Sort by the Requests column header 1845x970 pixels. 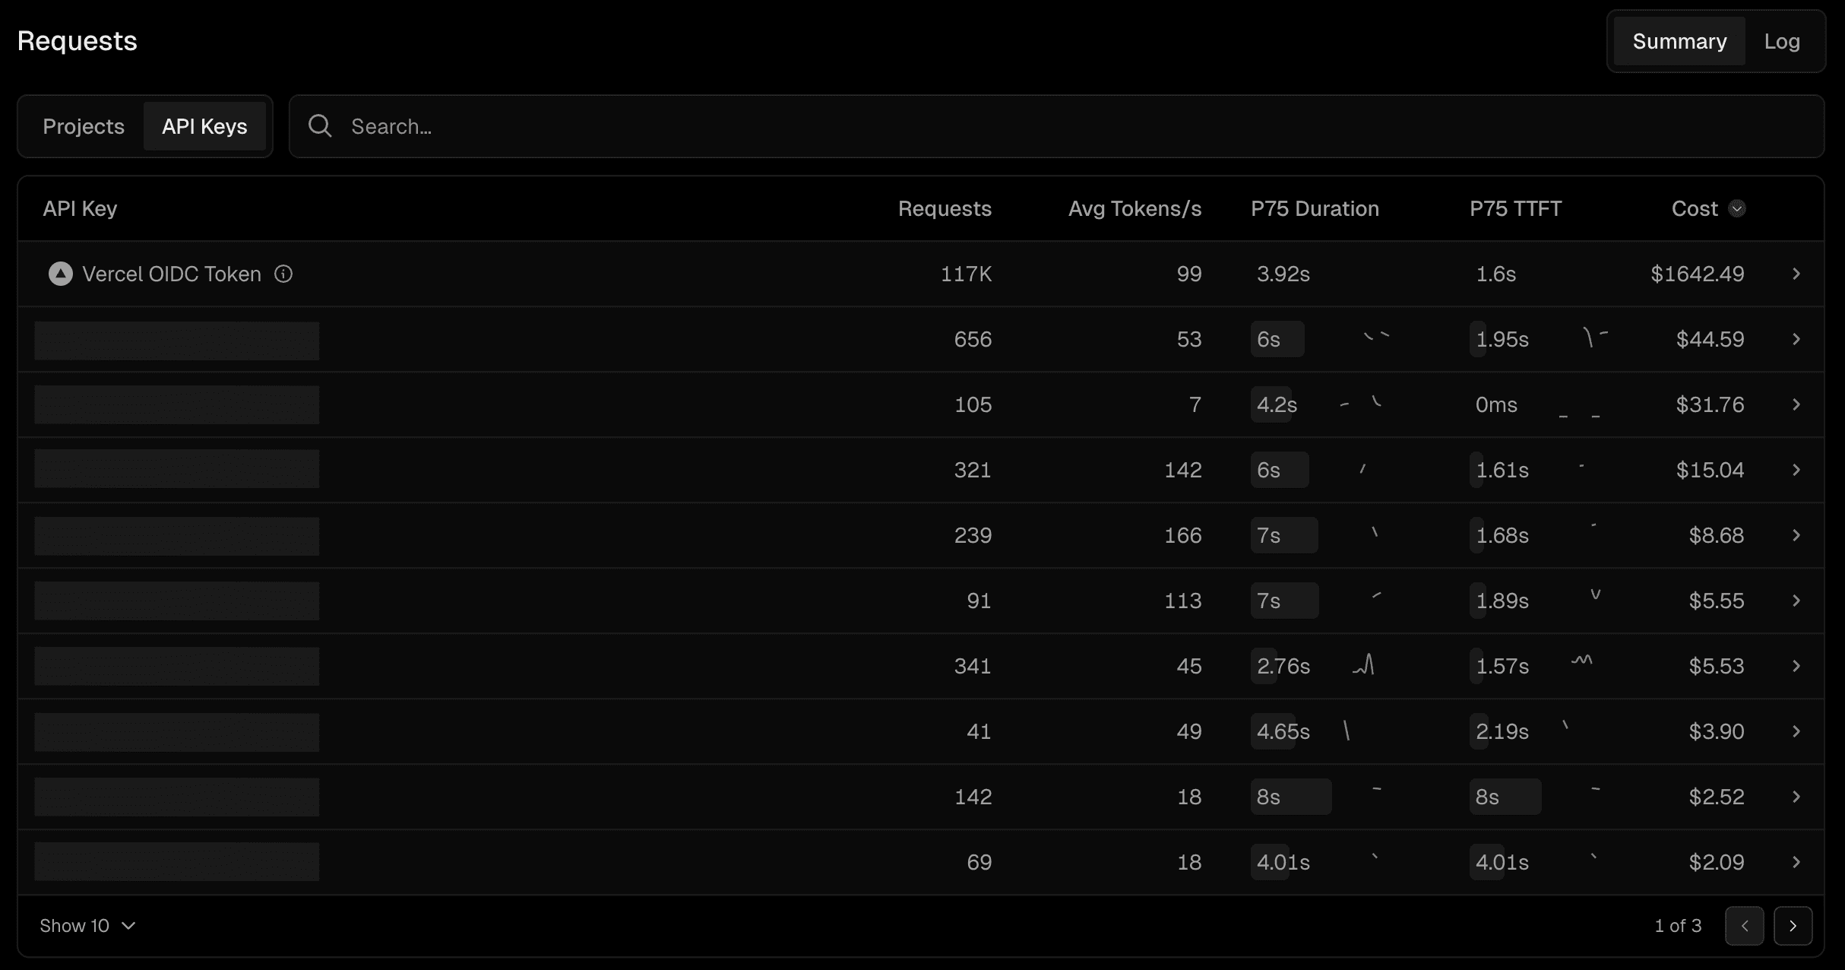945,209
